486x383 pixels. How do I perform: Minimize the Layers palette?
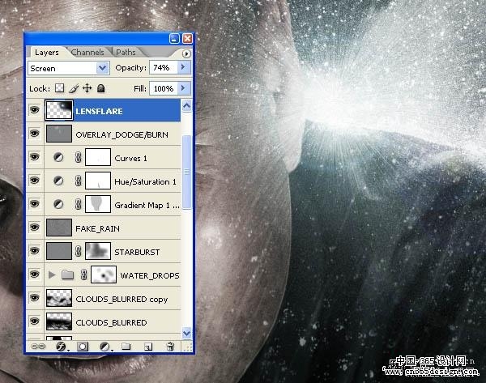click(x=174, y=38)
